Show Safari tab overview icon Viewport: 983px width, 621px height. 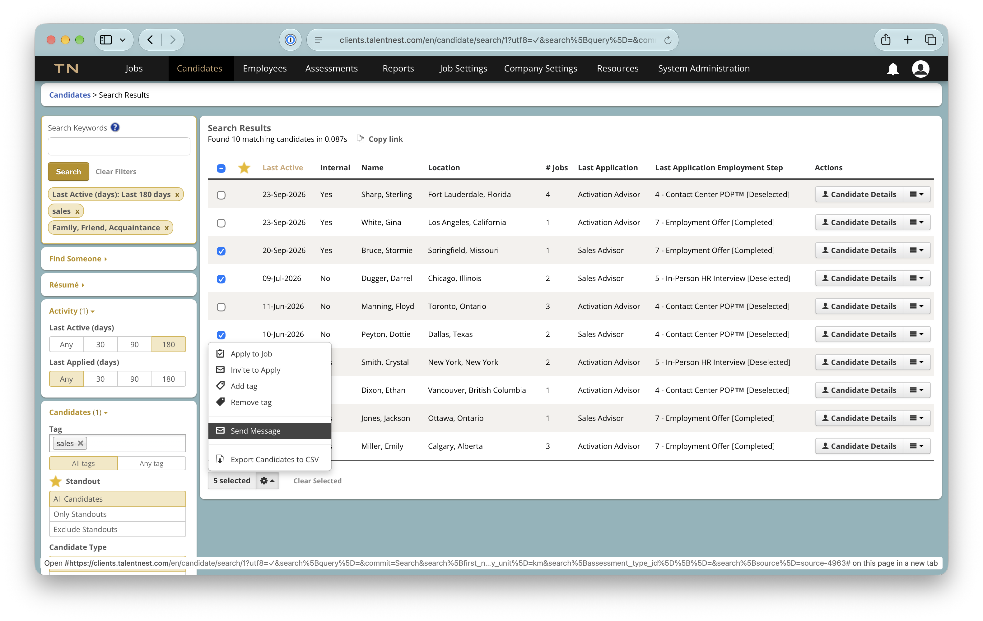click(x=930, y=39)
